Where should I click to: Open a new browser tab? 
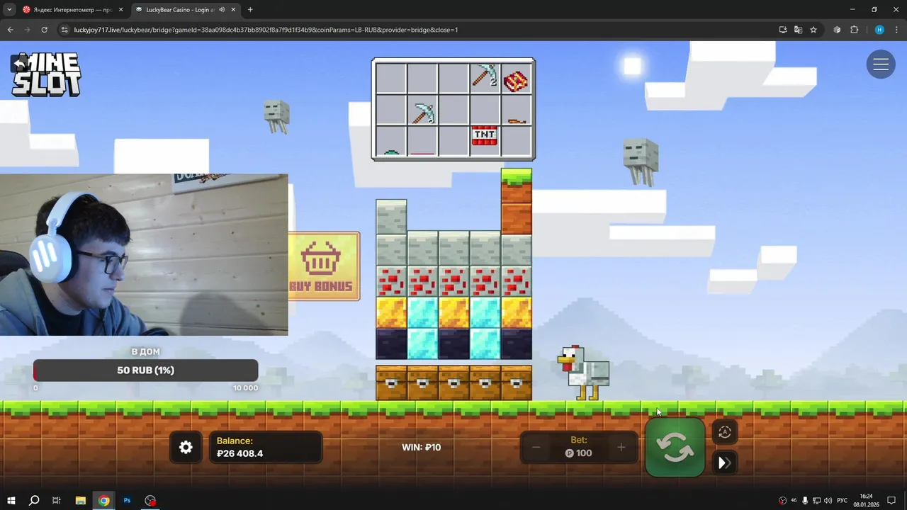click(x=250, y=10)
